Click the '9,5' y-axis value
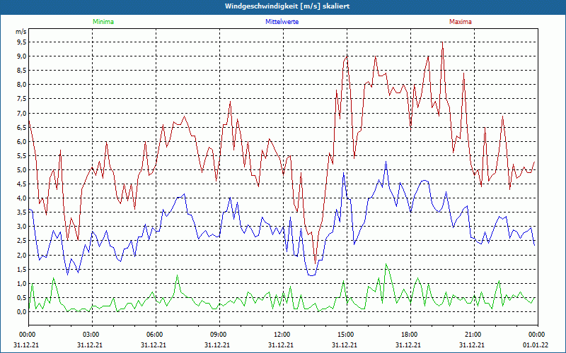Screen dimensions: 566x353 (x=22, y=42)
